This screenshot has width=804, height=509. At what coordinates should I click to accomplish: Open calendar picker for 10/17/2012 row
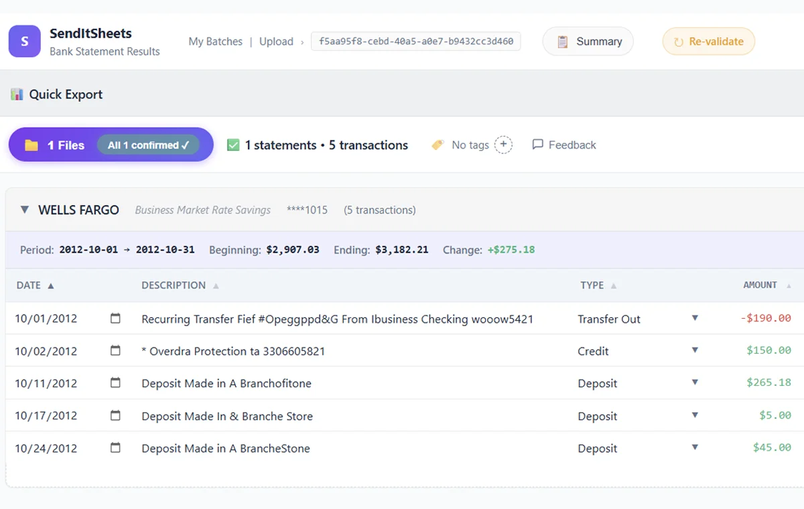115,415
